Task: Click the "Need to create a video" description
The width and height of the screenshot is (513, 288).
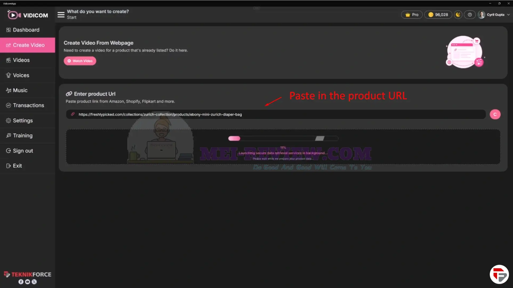Action: click(126, 50)
